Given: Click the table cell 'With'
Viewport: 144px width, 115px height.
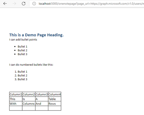Looking at the screenshot, I should pyautogui.click(x=16, y=104).
